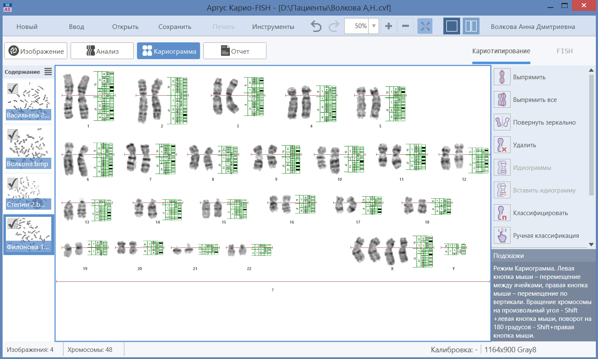This screenshot has height=359, width=598.
Task: Switch to two-pane split view
Action: 471,26
